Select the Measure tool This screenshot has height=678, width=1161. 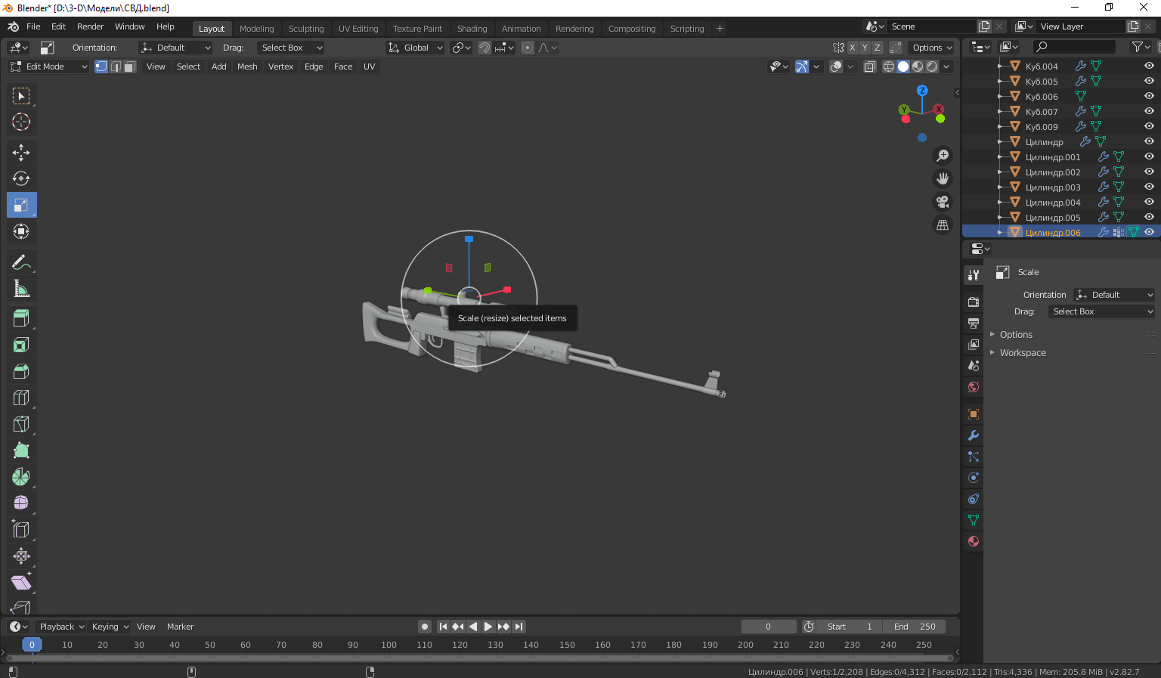(21, 289)
